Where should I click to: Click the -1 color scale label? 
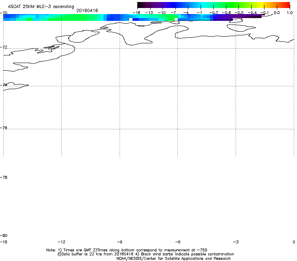199,13
